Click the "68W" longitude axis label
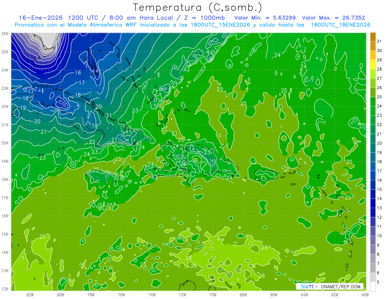This screenshot has height=299, width=388. coord(243,294)
